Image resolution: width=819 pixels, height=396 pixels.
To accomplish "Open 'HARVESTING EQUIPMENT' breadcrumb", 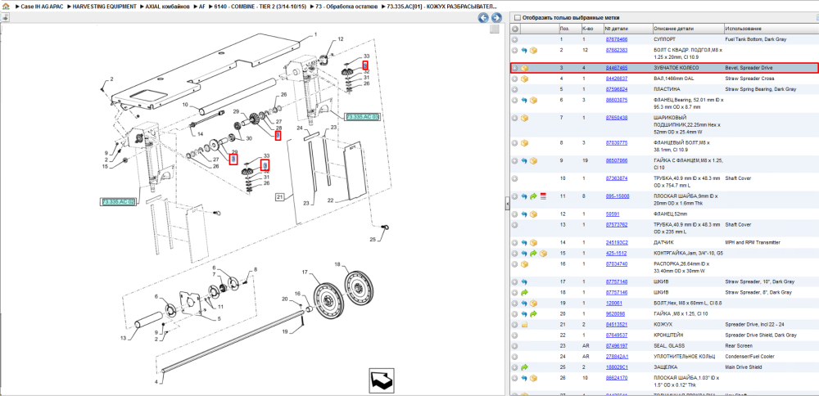I will coord(105,7).
